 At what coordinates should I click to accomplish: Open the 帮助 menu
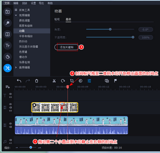(50, 3)
